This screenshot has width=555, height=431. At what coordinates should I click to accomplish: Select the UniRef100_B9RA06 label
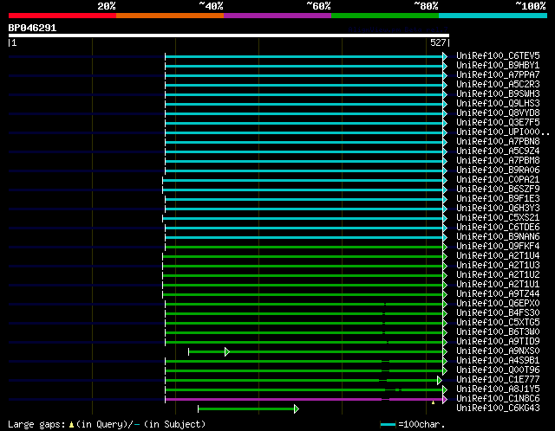point(498,170)
